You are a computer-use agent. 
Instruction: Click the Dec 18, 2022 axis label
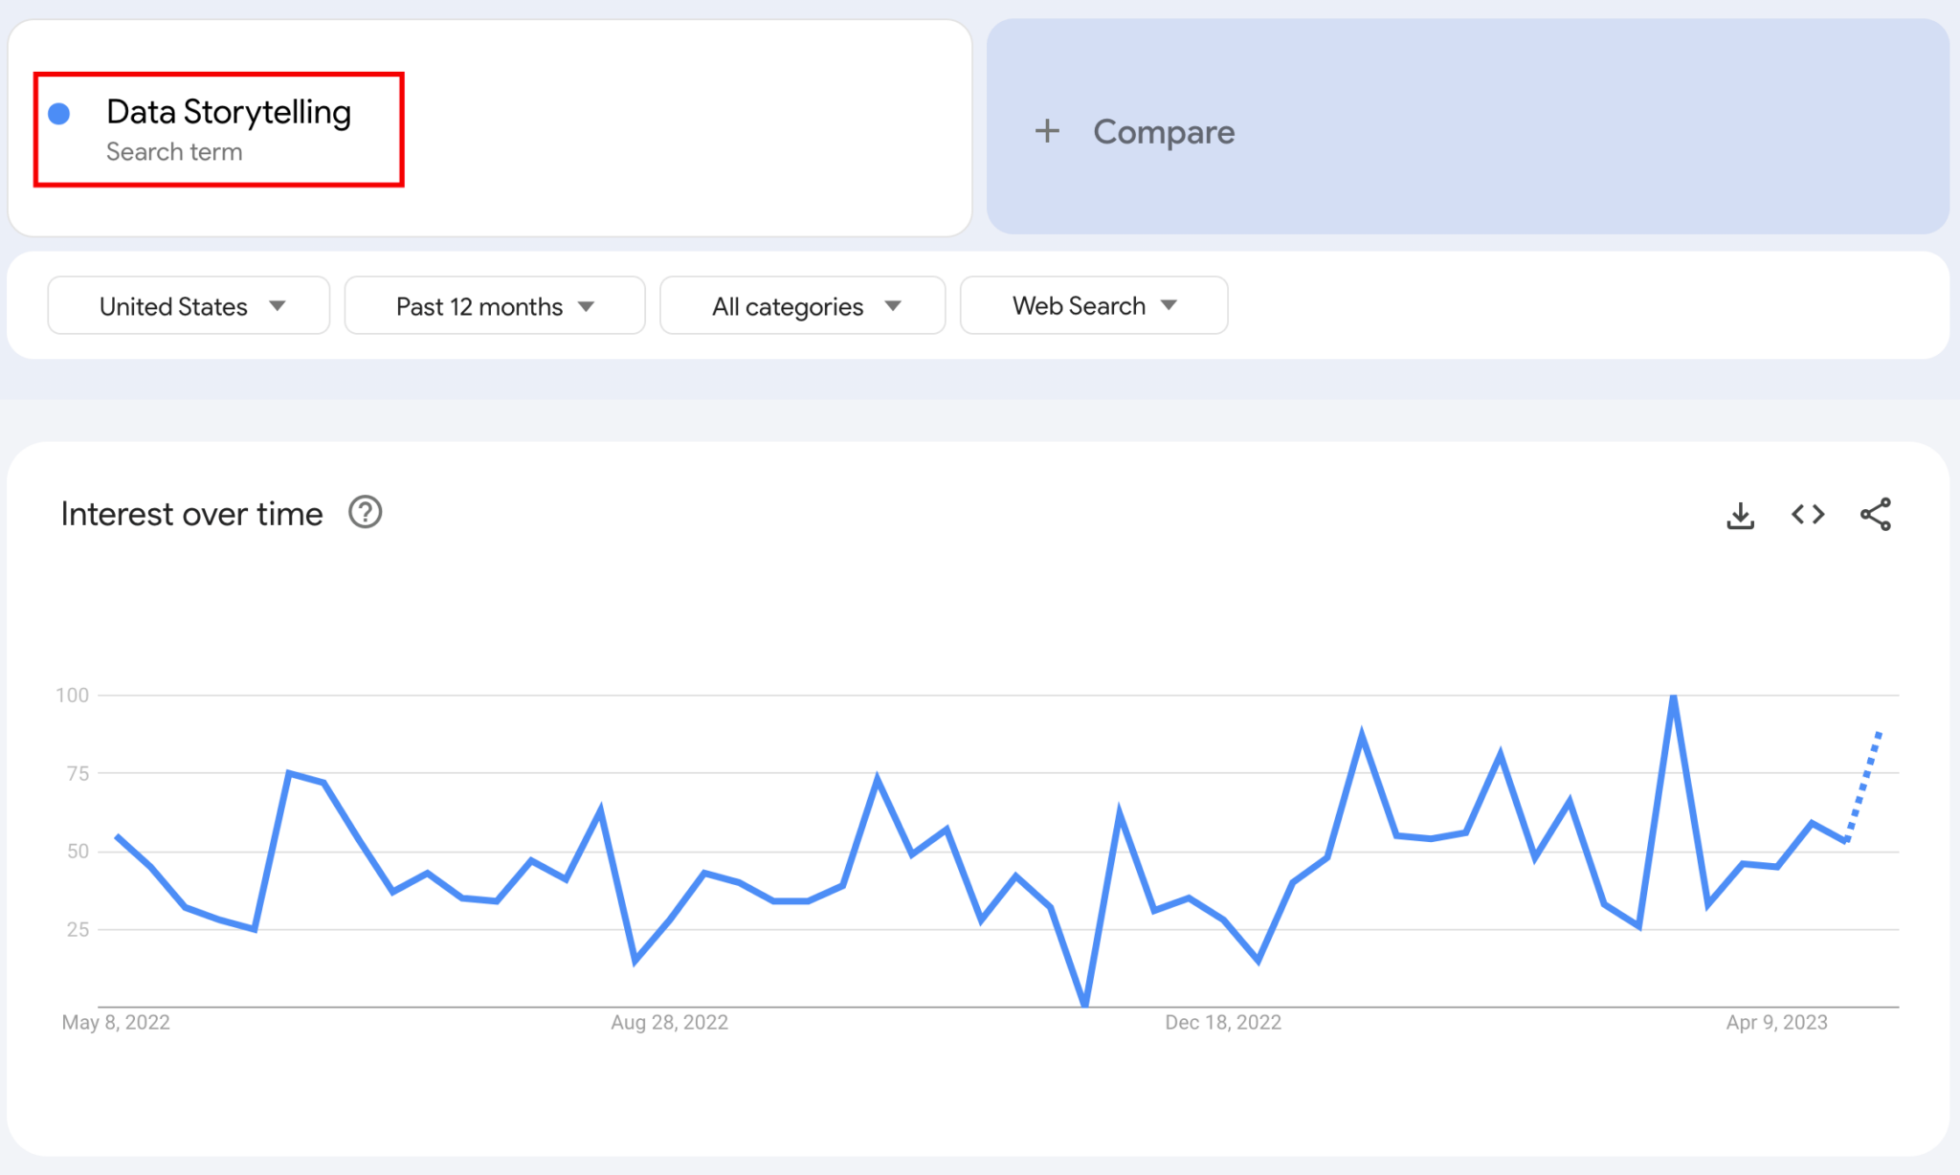1222,1022
